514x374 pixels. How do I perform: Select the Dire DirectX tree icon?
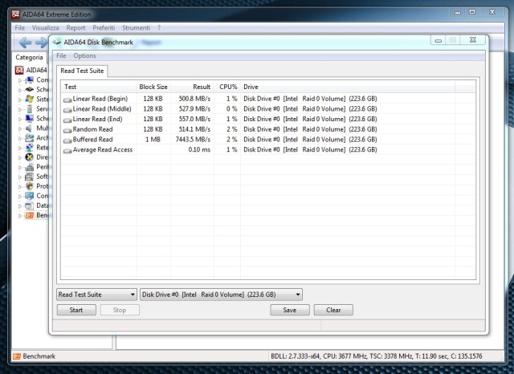30,157
